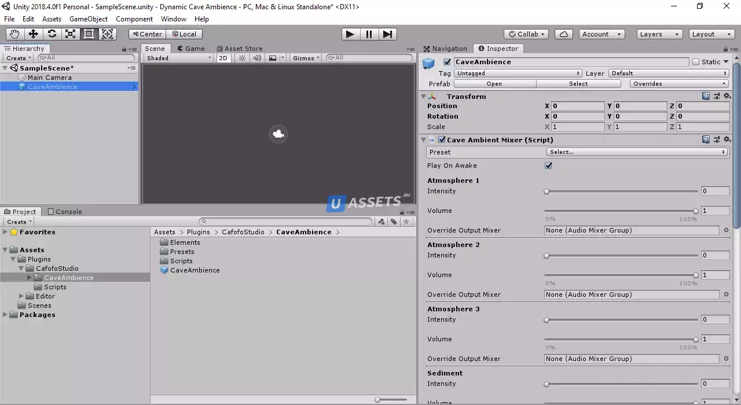Click Hierarchy Create button

pos(19,58)
